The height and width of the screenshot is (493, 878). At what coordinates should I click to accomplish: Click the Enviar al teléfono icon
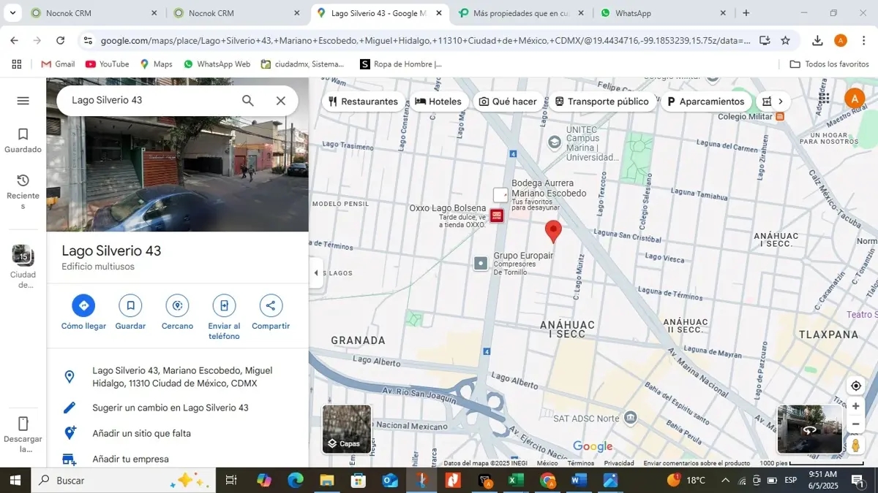tap(223, 305)
